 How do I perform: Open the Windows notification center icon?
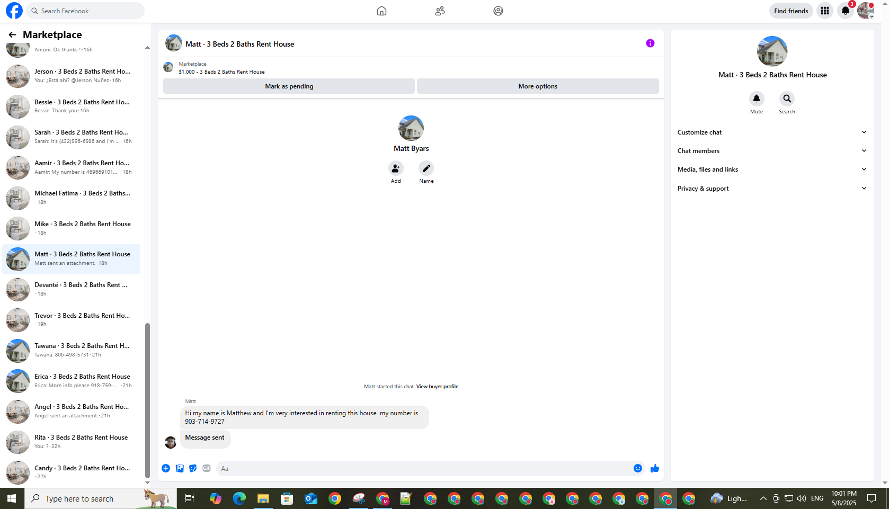pos(872,498)
